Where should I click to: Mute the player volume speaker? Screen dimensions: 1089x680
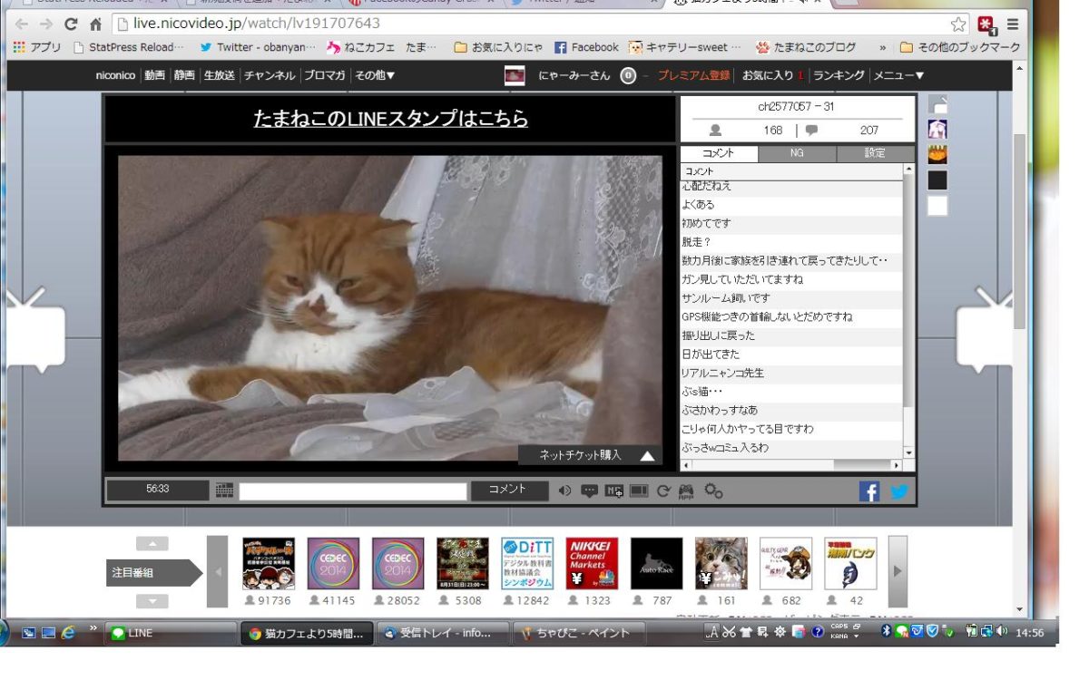pyautogui.click(x=564, y=491)
